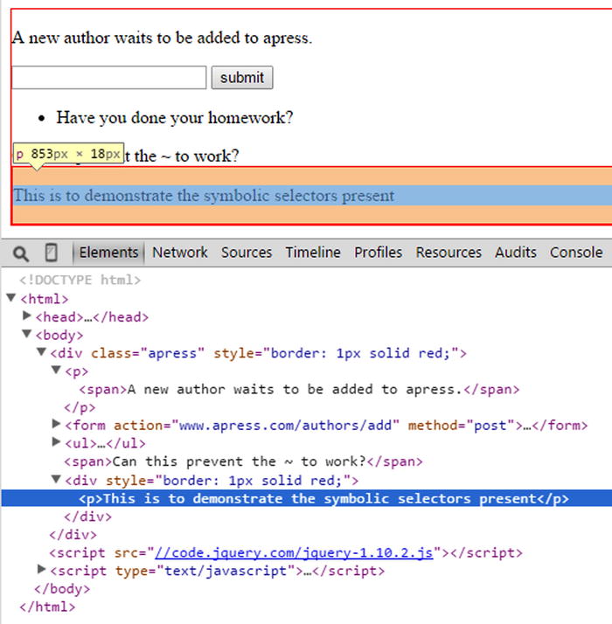
Task: Click the search magnifier icon in DevTools
Action: point(21,253)
